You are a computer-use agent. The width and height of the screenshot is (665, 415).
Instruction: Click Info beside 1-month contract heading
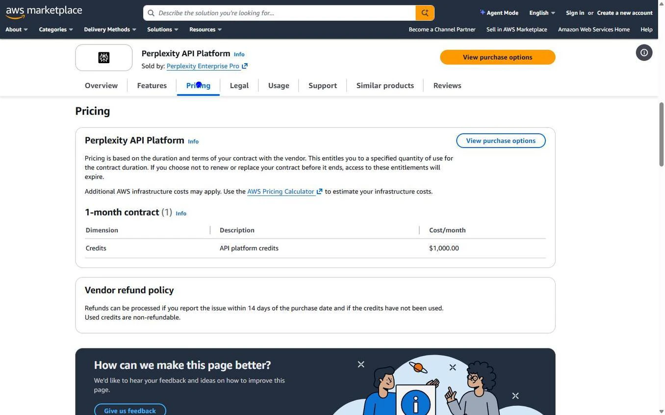(180, 212)
